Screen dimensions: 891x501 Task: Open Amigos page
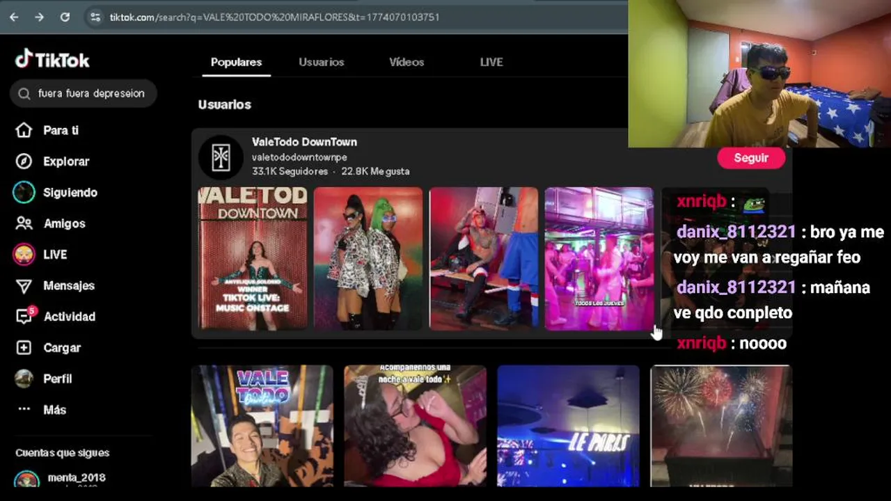[64, 223]
